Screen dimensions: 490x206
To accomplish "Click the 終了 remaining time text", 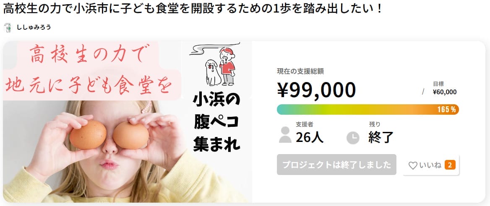I will [381, 137].
